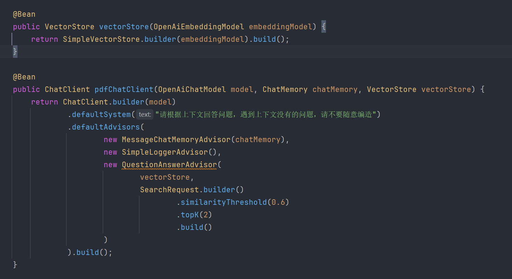Place caret on SimpleVectorStore class name
This screenshot has width=512, height=279.
click(101, 39)
